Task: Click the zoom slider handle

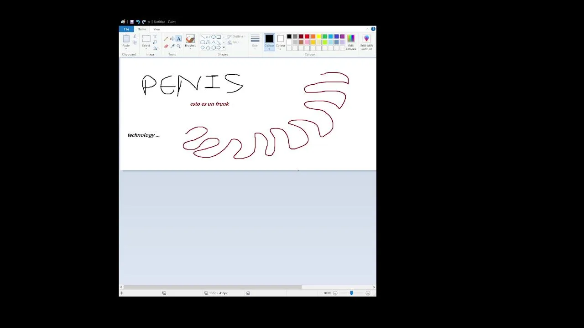Action: click(351, 293)
